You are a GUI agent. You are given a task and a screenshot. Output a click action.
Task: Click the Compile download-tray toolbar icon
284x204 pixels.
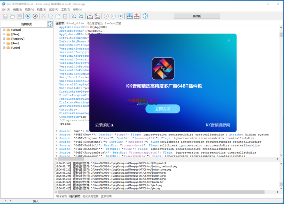click(90, 16)
